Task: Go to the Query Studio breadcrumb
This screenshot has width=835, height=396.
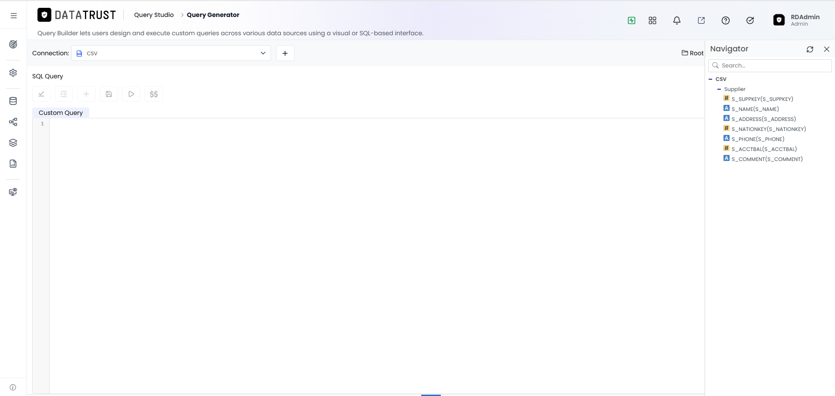Action: click(x=154, y=15)
